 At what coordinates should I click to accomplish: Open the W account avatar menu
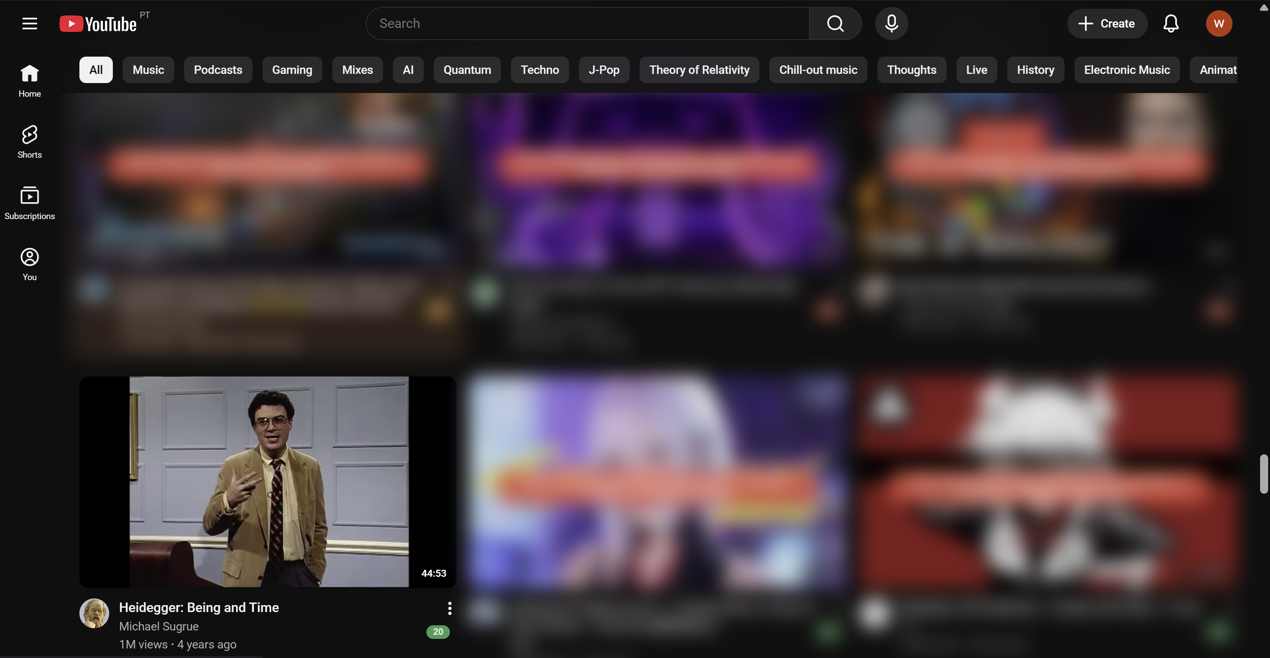click(1218, 23)
